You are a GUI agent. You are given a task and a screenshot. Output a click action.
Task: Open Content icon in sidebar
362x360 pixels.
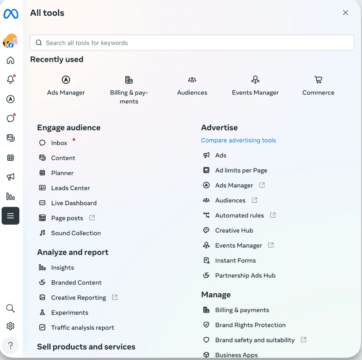(11, 138)
